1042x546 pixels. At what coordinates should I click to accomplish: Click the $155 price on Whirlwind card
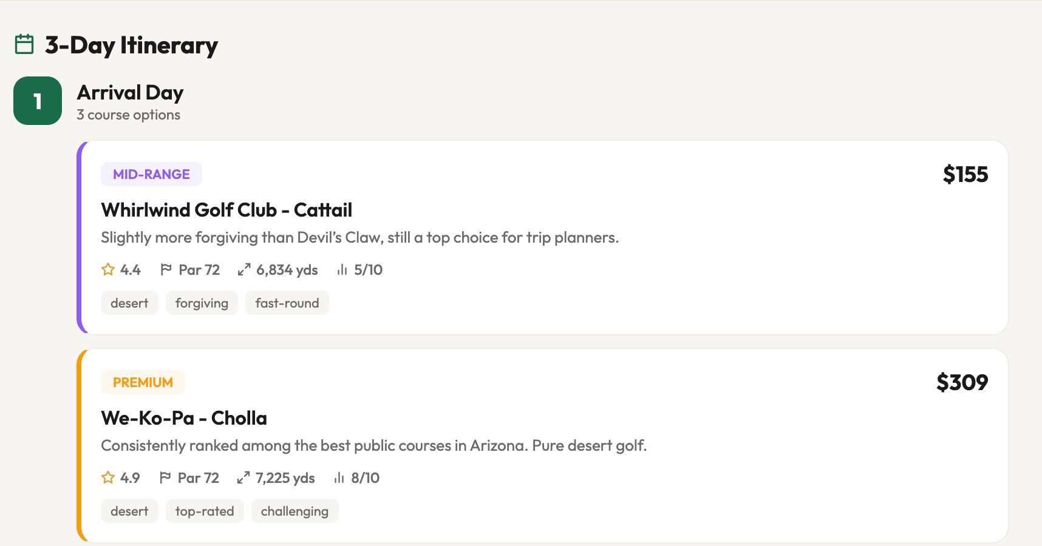(965, 175)
